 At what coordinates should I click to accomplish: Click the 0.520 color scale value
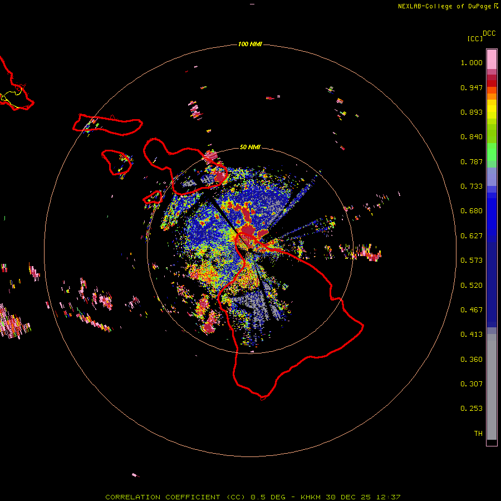tap(471, 286)
